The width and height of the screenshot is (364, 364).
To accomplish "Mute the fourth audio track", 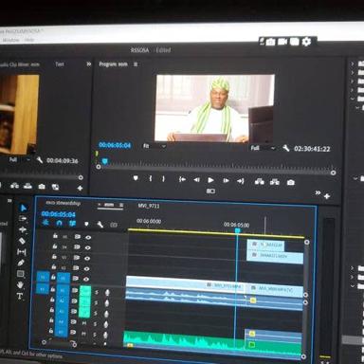I will coord(84,323).
